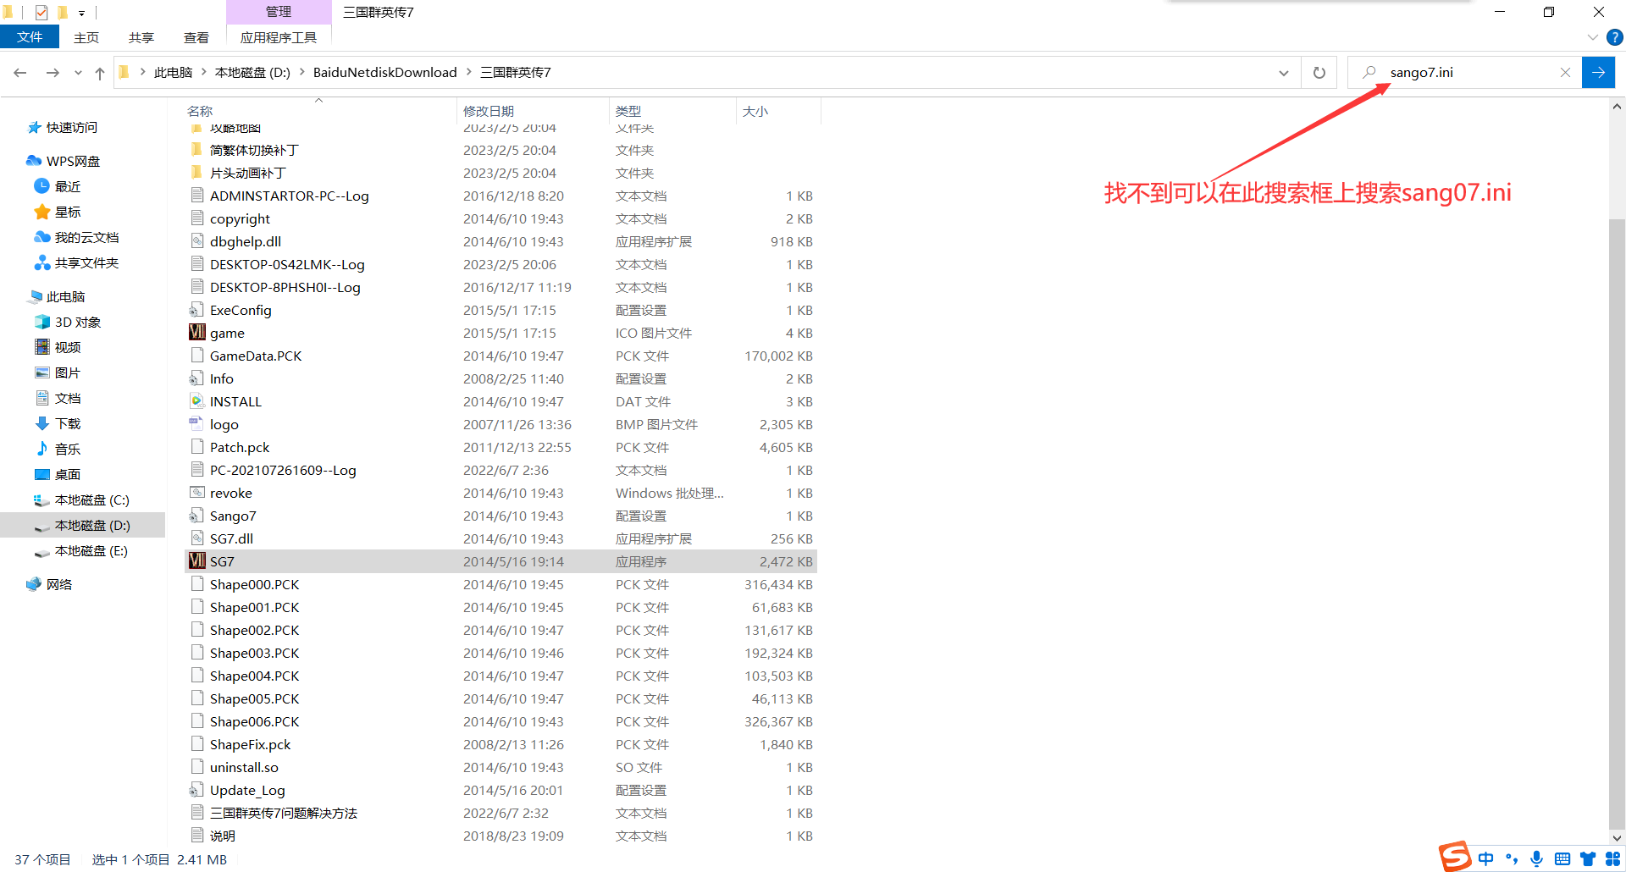
Task: Click the SG7 application icon
Action: point(197,561)
